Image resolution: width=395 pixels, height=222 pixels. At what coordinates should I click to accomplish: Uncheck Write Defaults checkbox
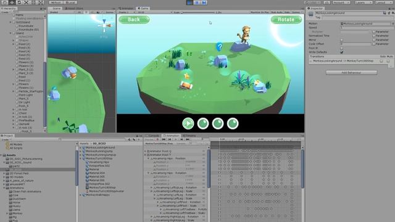tap(341, 52)
